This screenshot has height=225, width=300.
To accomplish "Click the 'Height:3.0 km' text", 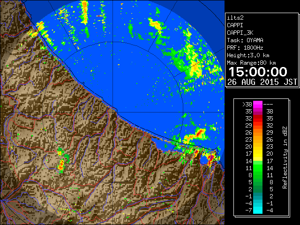I will click(248, 55).
